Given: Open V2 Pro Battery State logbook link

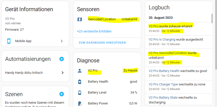Looking at the screenshot, I should pos(163,98).
